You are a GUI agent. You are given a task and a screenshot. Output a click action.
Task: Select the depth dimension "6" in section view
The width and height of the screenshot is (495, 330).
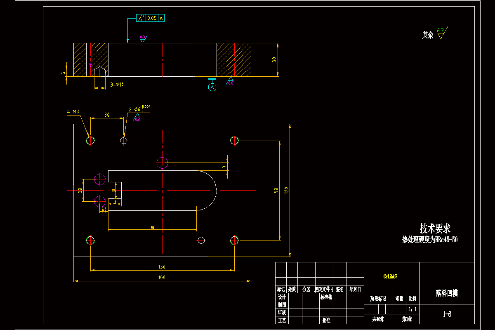pos(63,73)
